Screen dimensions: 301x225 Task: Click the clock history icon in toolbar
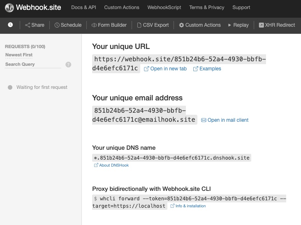click(10, 25)
